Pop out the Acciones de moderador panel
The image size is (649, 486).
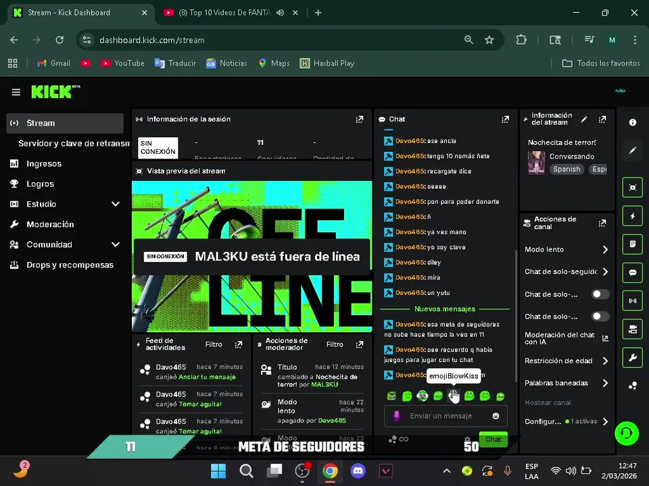tap(359, 344)
